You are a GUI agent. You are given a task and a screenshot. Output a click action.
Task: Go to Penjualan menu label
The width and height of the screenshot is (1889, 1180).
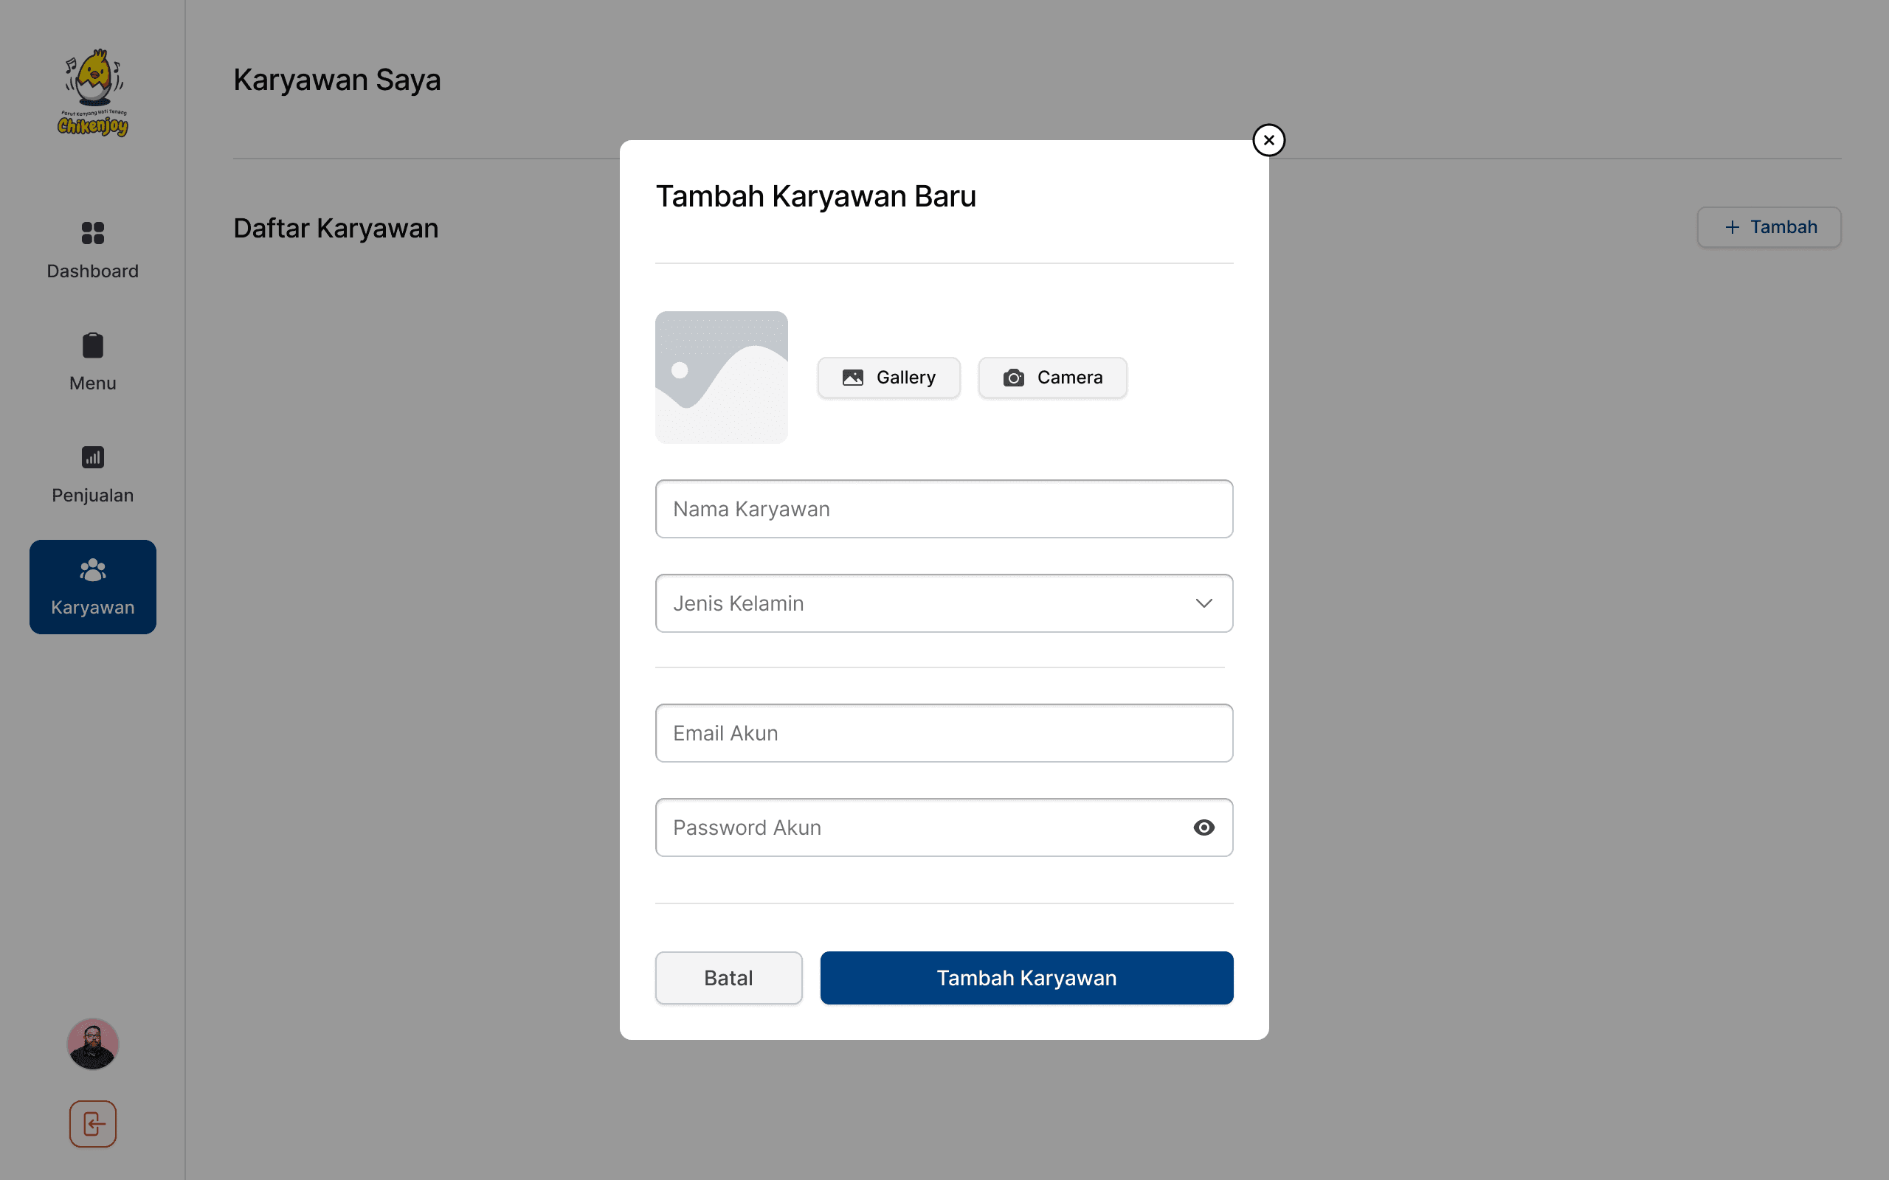pyautogui.click(x=93, y=496)
